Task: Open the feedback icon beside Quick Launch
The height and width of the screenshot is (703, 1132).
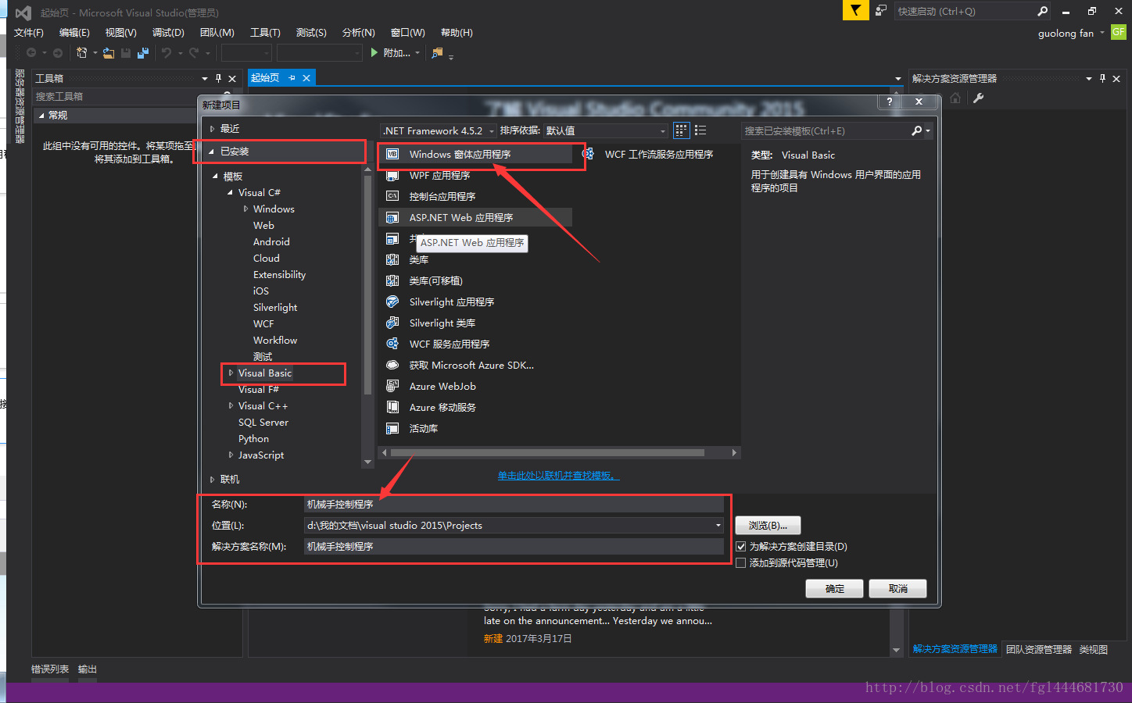Action: point(881,11)
